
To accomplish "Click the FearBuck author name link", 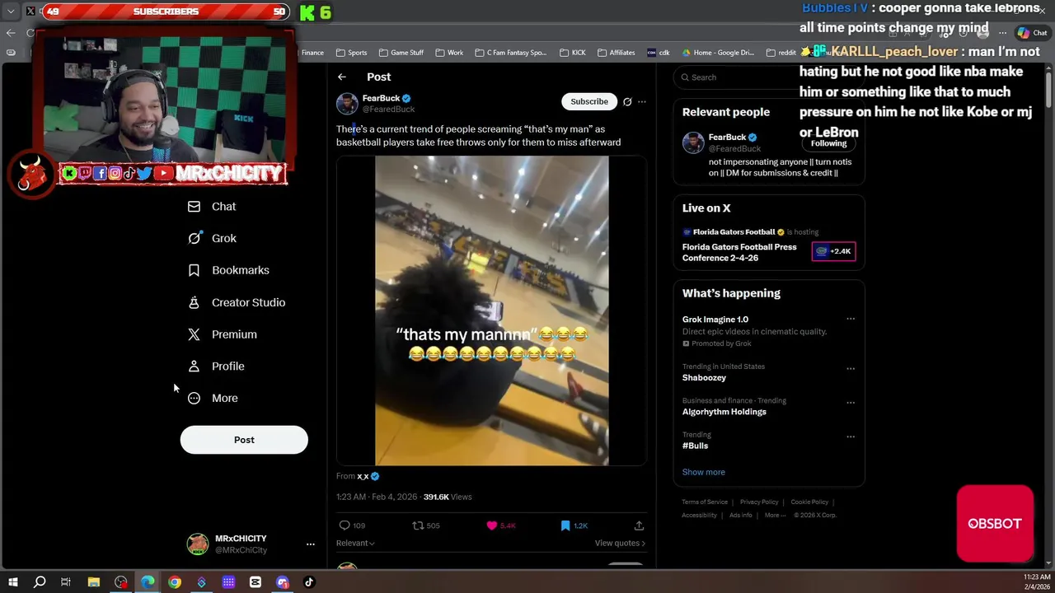I will pos(381,98).
